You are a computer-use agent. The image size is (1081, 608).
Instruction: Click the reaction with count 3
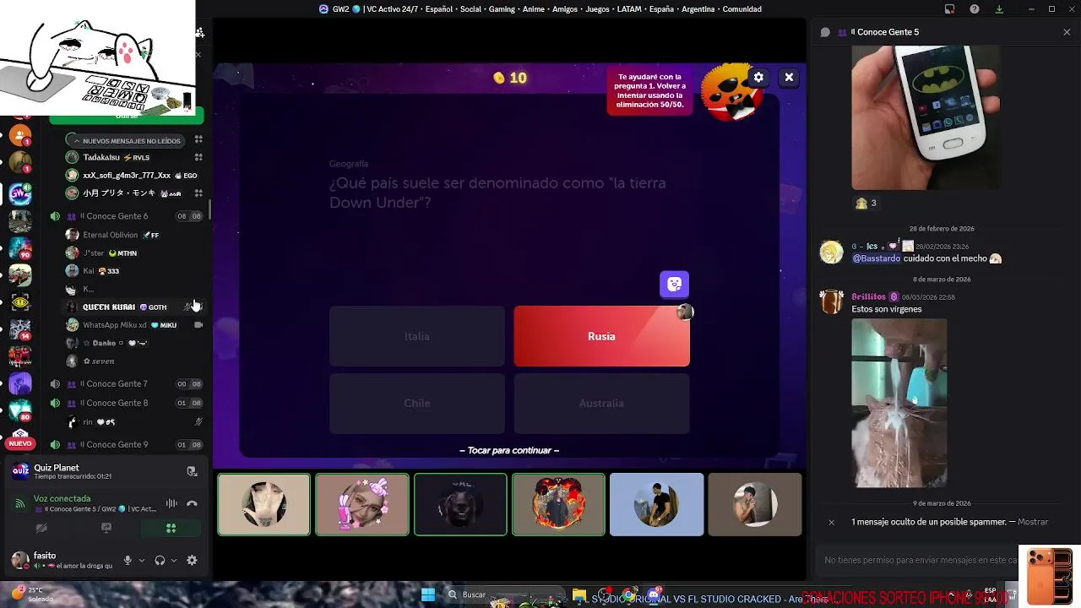866,204
